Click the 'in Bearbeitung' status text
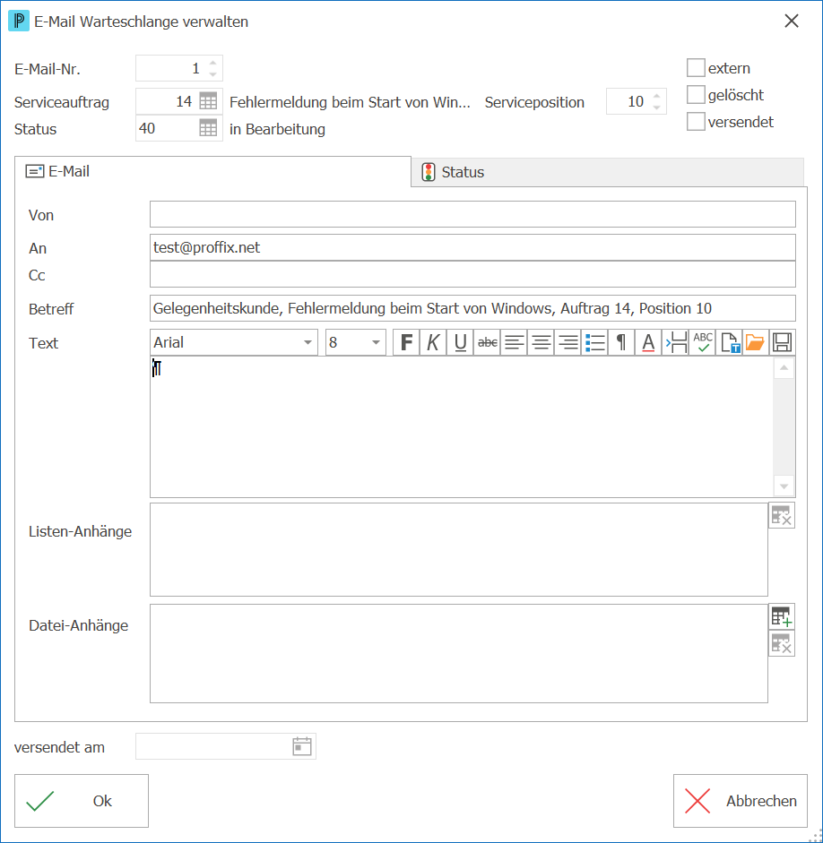Viewport: 823px width, 843px height. click(277, 130)
